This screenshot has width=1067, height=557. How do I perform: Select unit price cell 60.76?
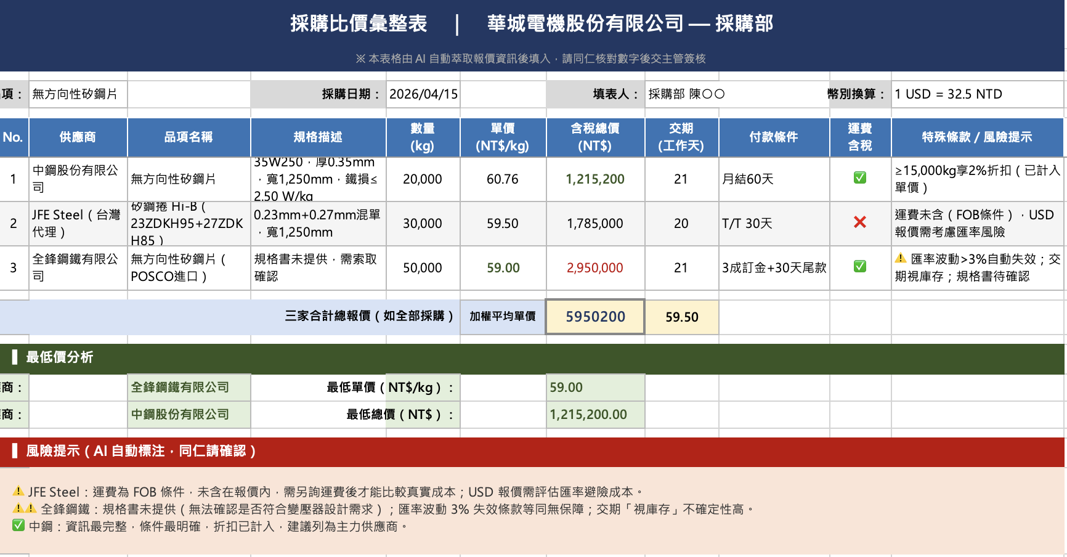503,179
